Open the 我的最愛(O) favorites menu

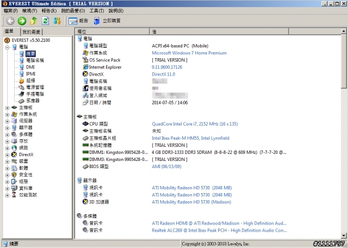[x=73, y=11]
